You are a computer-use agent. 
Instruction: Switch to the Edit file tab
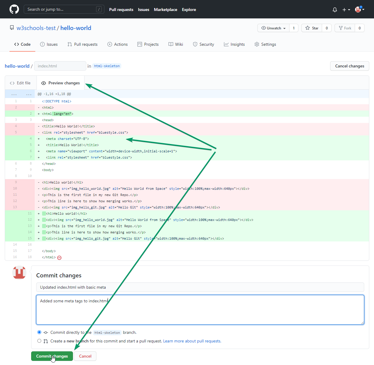(x=20, y=83)
